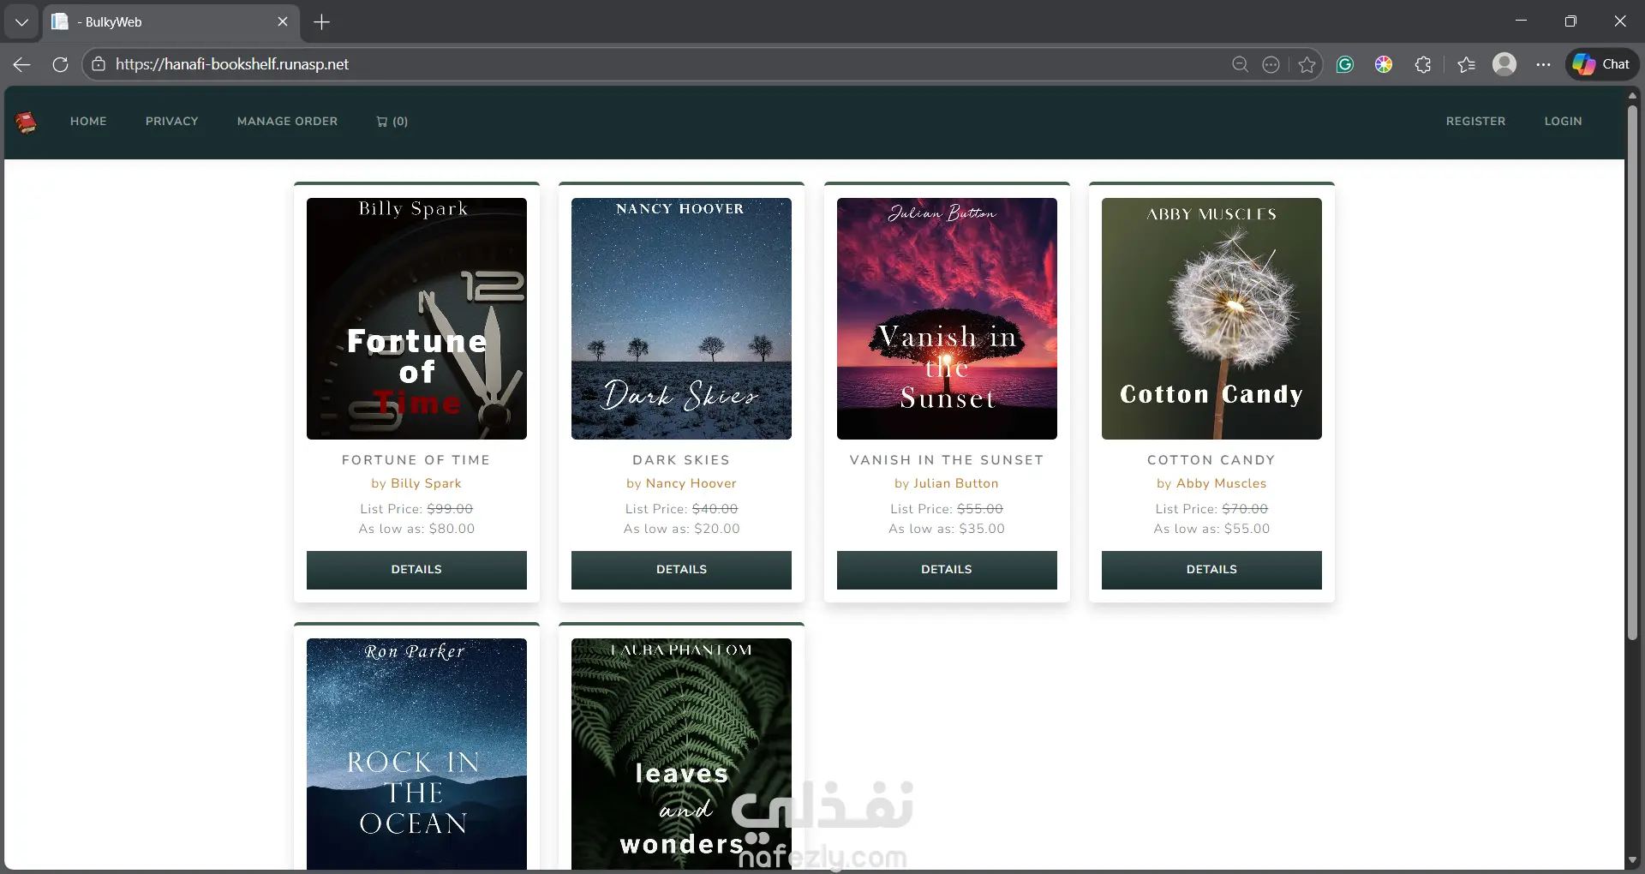Open browser Settings and more menu
Viewport: 1645px width, 874px height.
tap(1543, 64)
